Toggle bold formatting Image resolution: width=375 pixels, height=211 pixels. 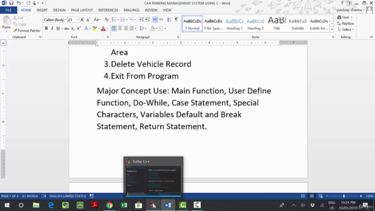click(46, 29)
